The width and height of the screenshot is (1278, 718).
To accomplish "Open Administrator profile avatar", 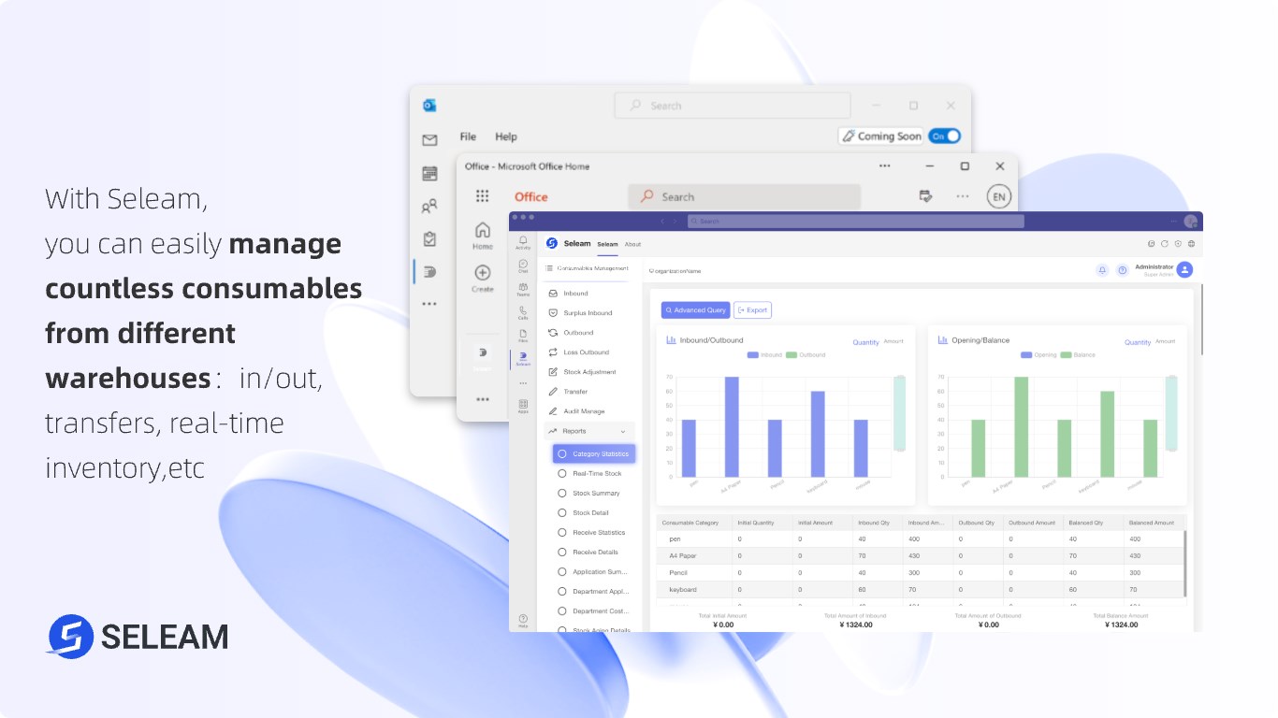I will coord(1184,270).
